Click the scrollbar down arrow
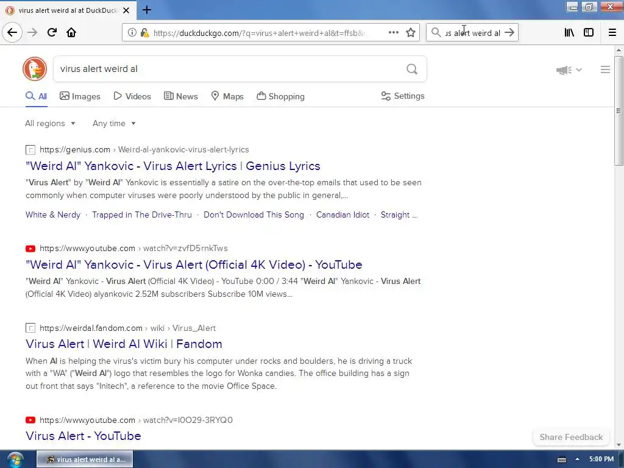Viewport: 624px width, 468px height. click(619, 445)
